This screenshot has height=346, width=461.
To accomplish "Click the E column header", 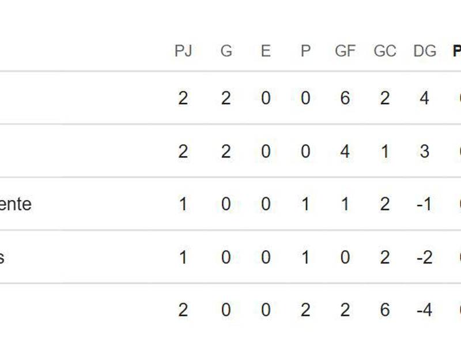I will [266, 51].
